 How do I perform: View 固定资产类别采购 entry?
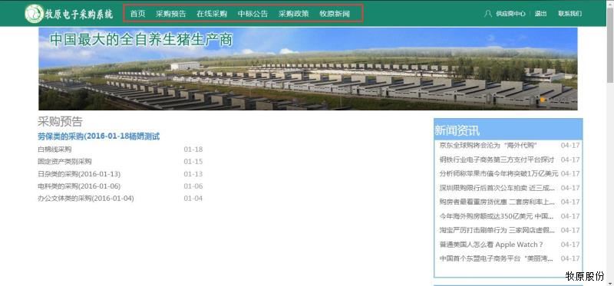tap(64, 162)
